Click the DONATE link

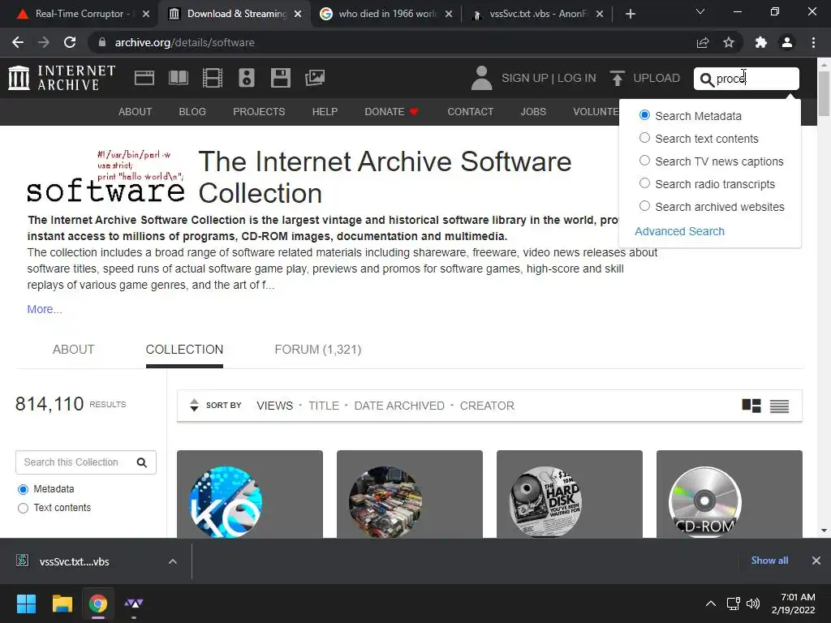point(391,112)
